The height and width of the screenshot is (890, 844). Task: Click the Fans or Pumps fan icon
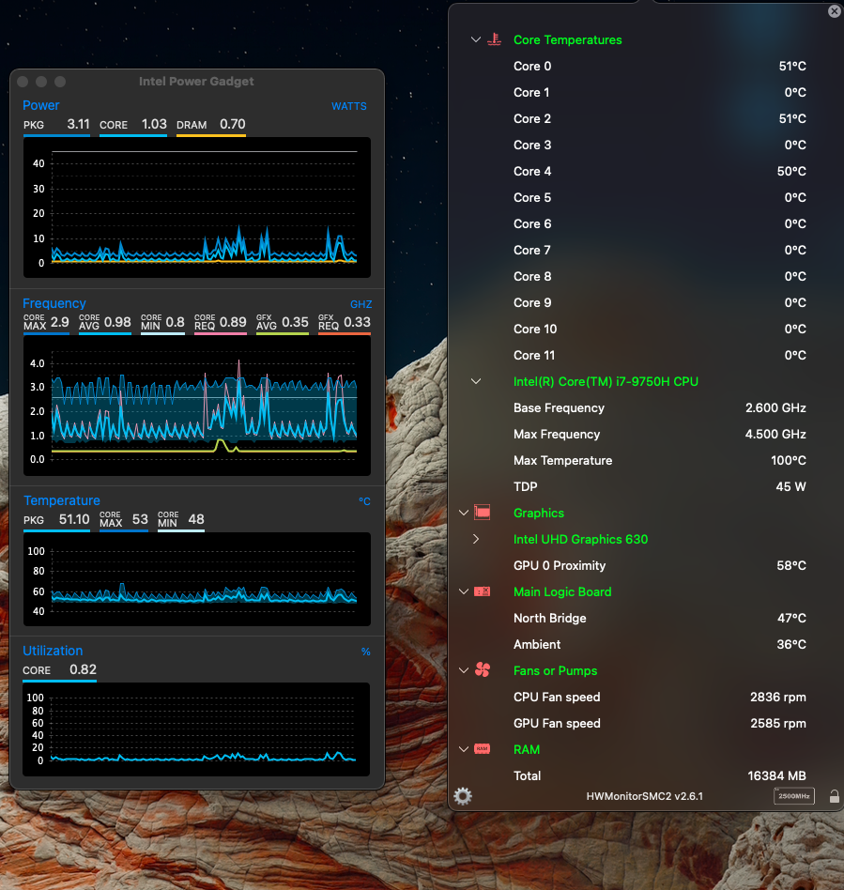483,670
